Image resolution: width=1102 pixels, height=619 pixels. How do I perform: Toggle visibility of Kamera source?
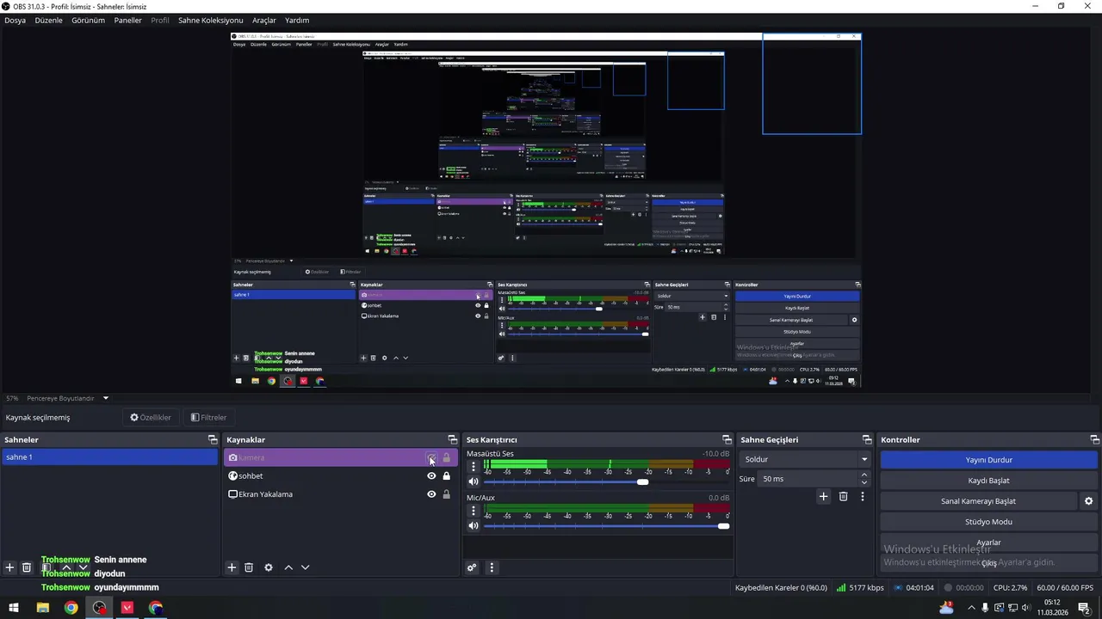(431, 457)
